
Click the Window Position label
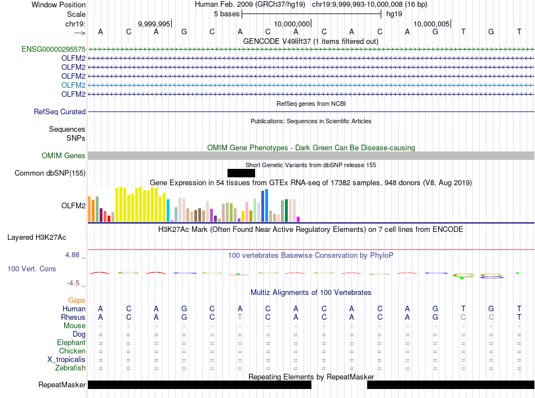pyautogui.click(x=59, y=5)
